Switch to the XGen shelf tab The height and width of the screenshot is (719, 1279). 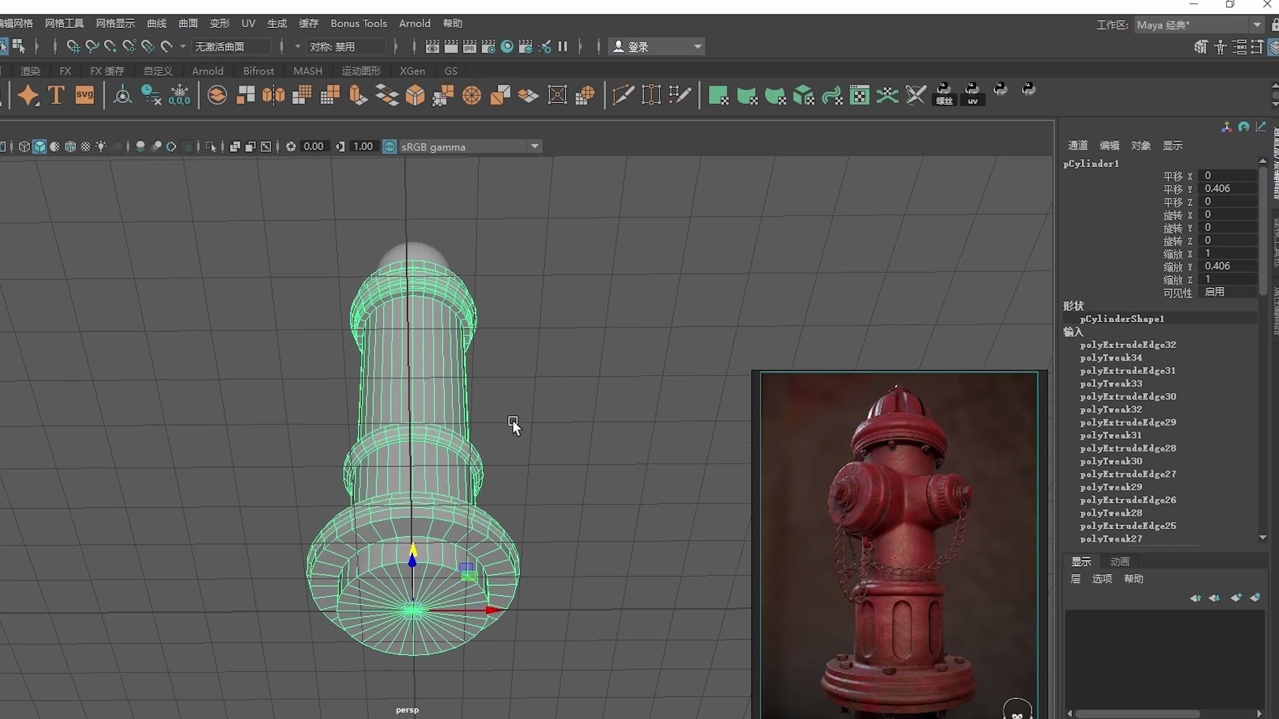tap(412, 71)
